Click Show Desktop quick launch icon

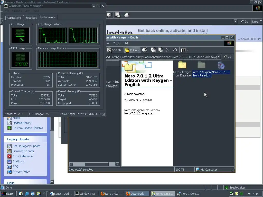(21, 194)
